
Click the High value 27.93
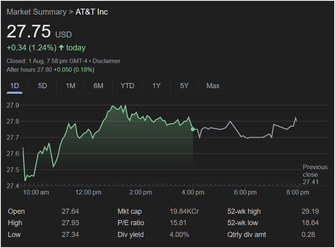[x=70, y=223]
